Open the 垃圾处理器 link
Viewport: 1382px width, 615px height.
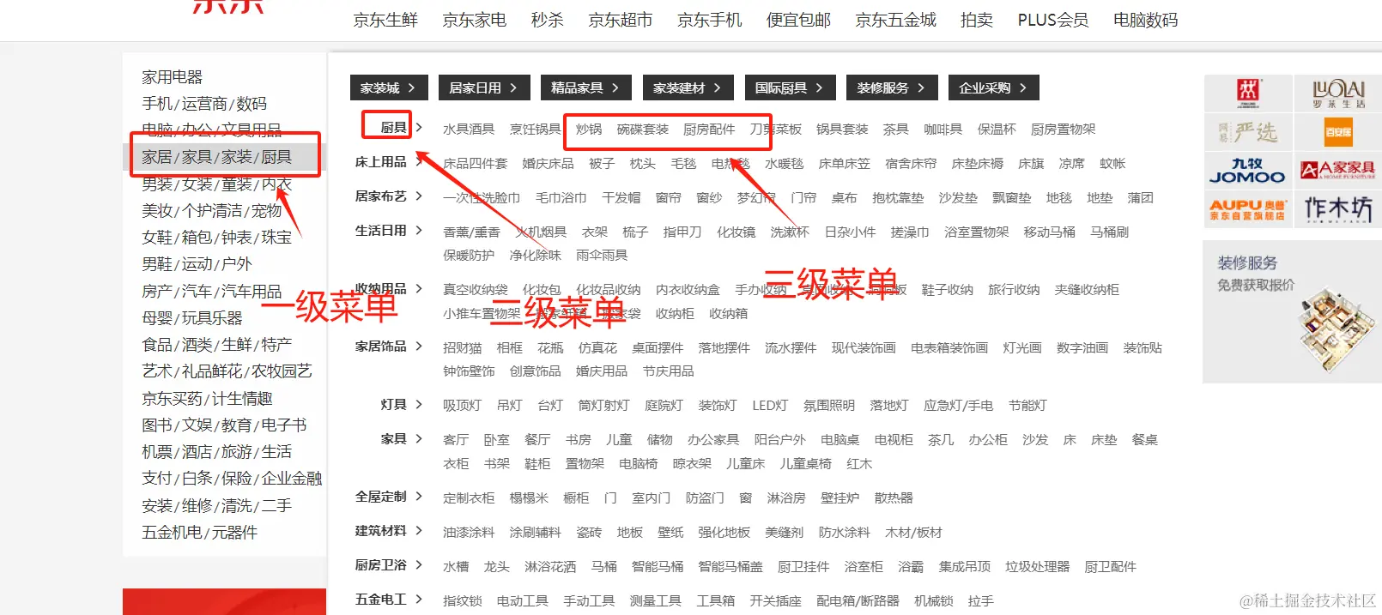click(x=1038, y=567)
